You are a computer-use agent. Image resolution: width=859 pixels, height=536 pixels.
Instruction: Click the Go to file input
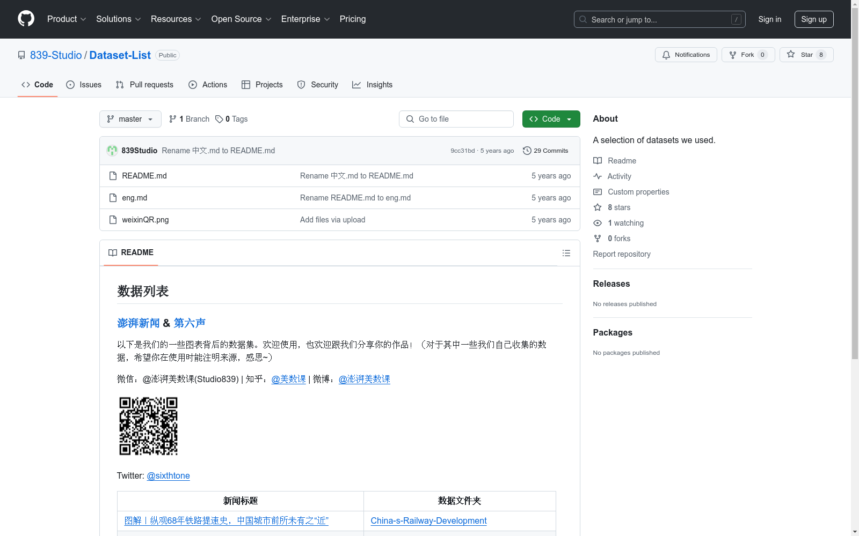click(x=456, y=119)
